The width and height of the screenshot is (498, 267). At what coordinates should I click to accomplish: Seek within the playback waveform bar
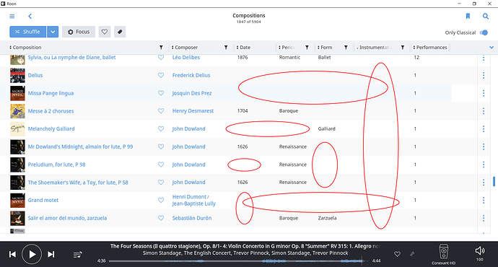coord(238,261)
